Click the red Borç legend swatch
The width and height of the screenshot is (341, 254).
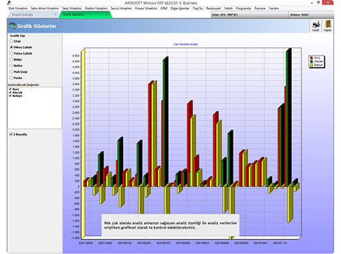click(x=312, y=58)
